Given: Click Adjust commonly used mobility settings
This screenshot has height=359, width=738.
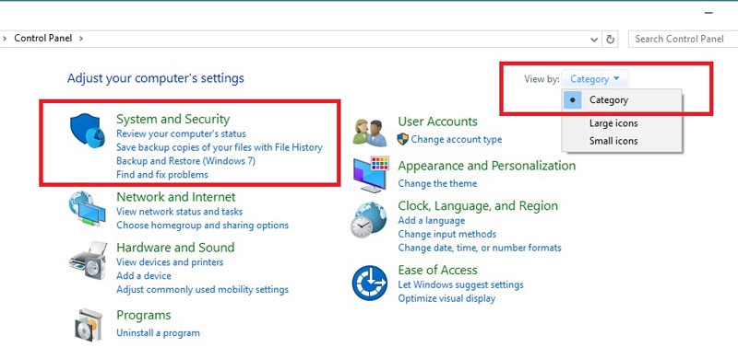Looking at the screenshot, I should coord(202,289).
